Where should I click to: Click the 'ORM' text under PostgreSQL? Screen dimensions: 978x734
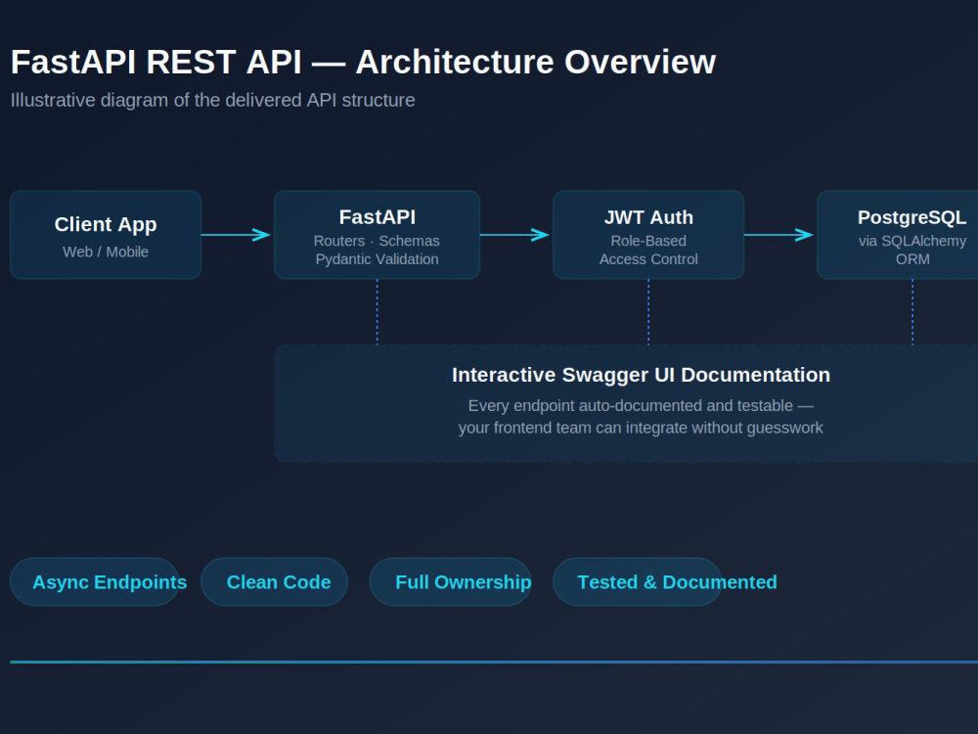click(912, 259)
